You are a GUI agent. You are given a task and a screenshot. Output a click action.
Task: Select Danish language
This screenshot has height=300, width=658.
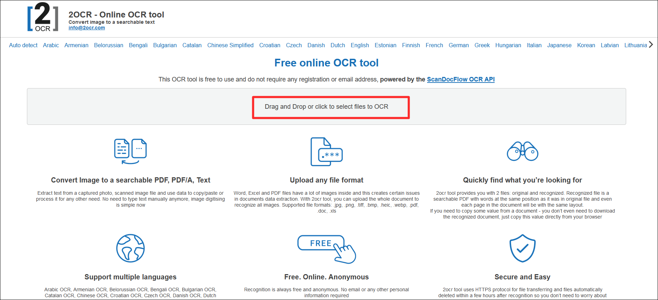tap(316, 45)
